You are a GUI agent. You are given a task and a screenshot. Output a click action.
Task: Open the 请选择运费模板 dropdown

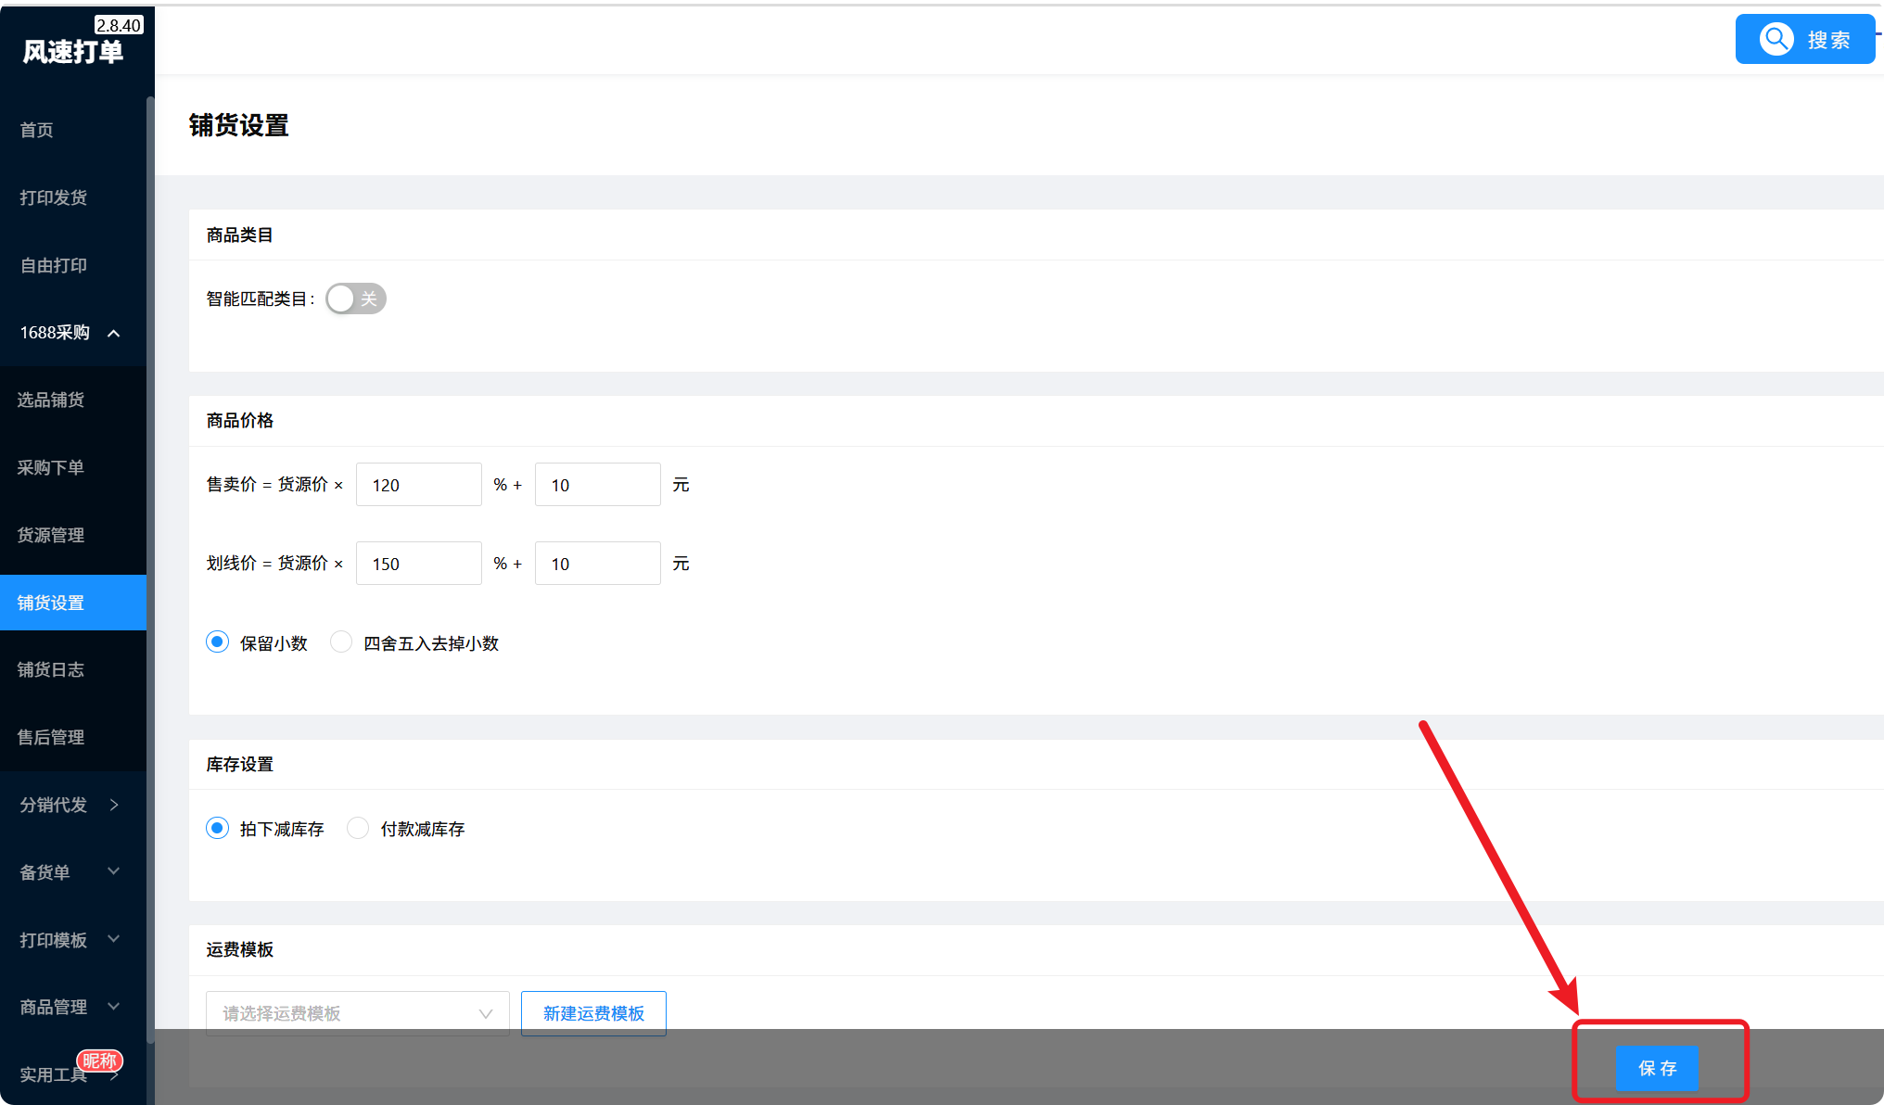click(x=358, y=1013)
